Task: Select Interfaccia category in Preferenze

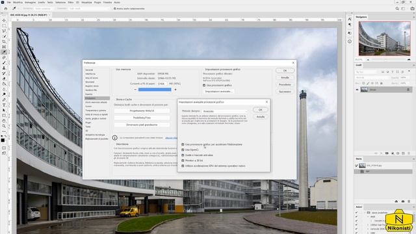Action: click(x=90, y=74)
